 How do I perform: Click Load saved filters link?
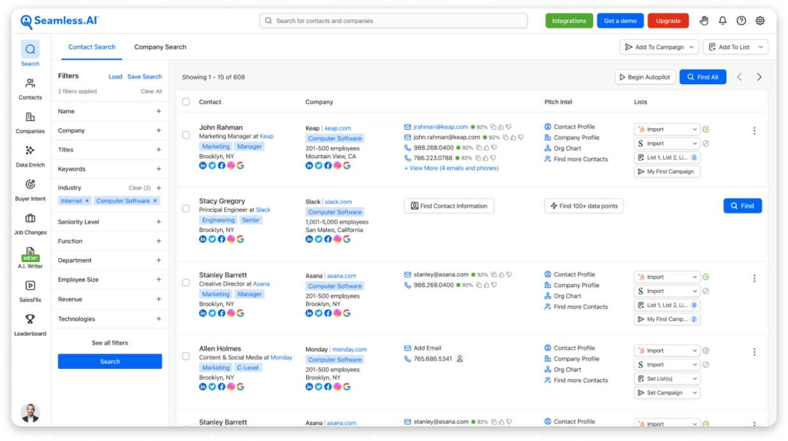pyautogui.click(x=115, y=76)
